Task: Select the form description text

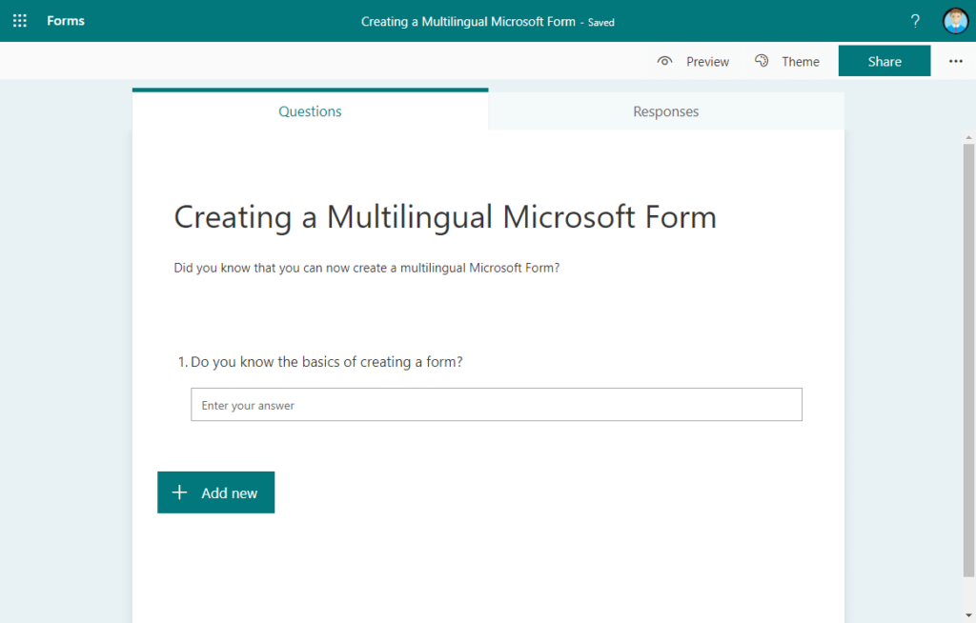Action: click(367, 268)
